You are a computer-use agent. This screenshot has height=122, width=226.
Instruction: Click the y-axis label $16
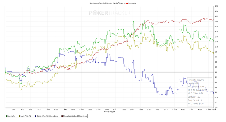point(216,31)
